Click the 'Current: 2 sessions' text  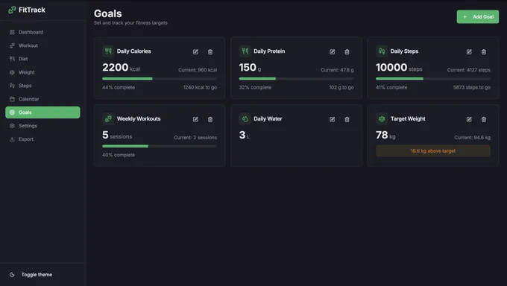(195, 137)
